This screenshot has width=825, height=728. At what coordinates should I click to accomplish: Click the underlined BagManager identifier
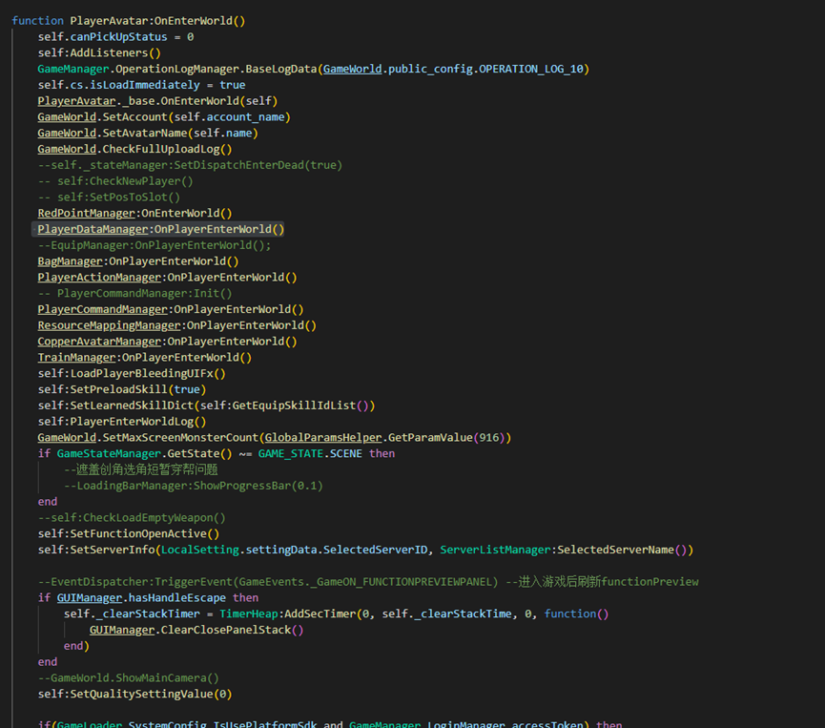tap(70, 260)
